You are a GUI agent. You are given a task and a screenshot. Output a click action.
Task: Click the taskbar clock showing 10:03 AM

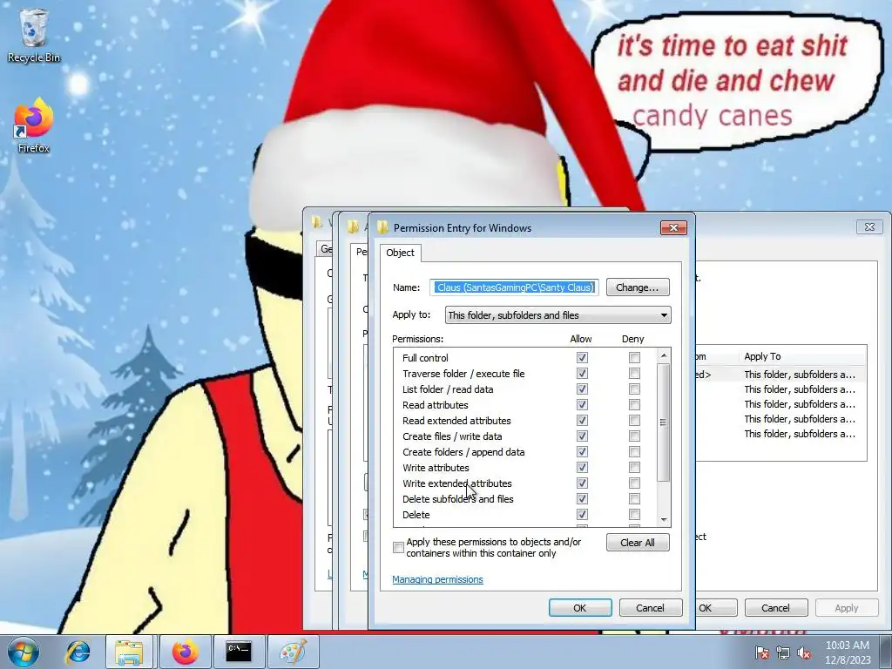point(848,652)
